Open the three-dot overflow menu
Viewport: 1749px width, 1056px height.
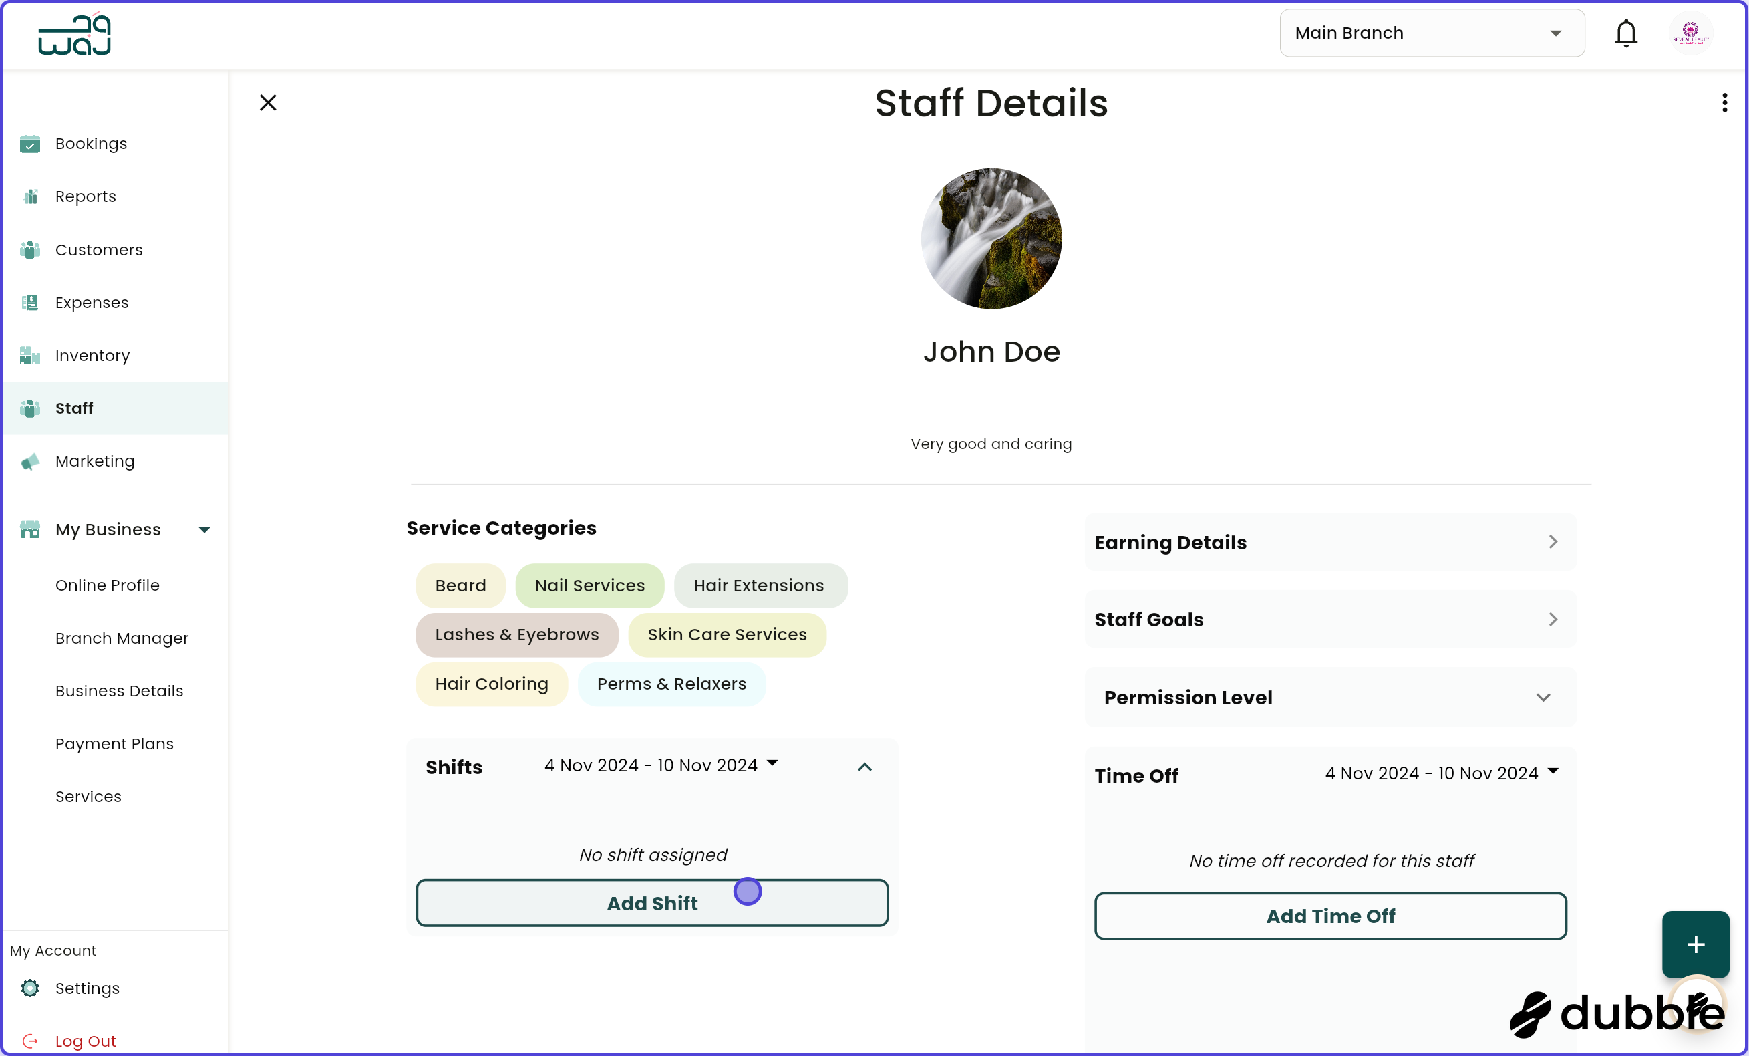(x=1724, y=102)
